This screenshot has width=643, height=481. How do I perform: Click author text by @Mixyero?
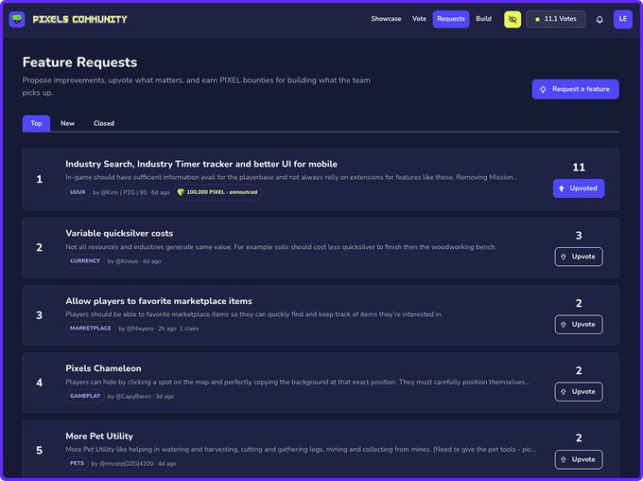136,329
